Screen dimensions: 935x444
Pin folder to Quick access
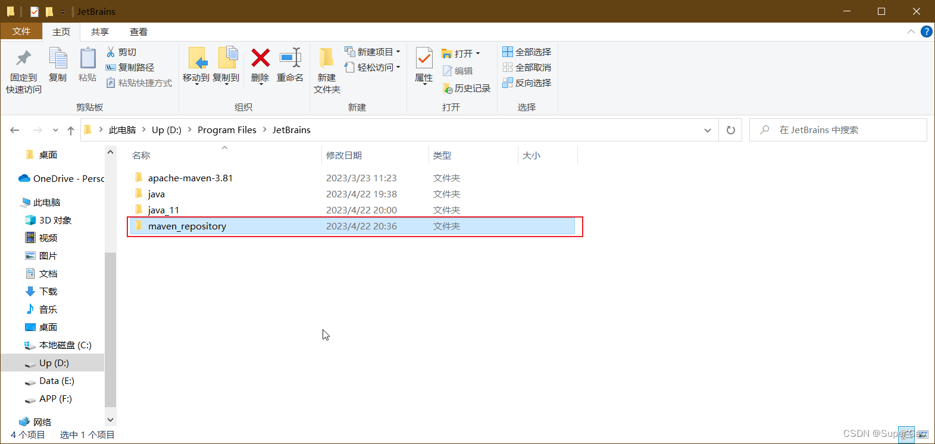pyautogui.click(x=24, y=71)
